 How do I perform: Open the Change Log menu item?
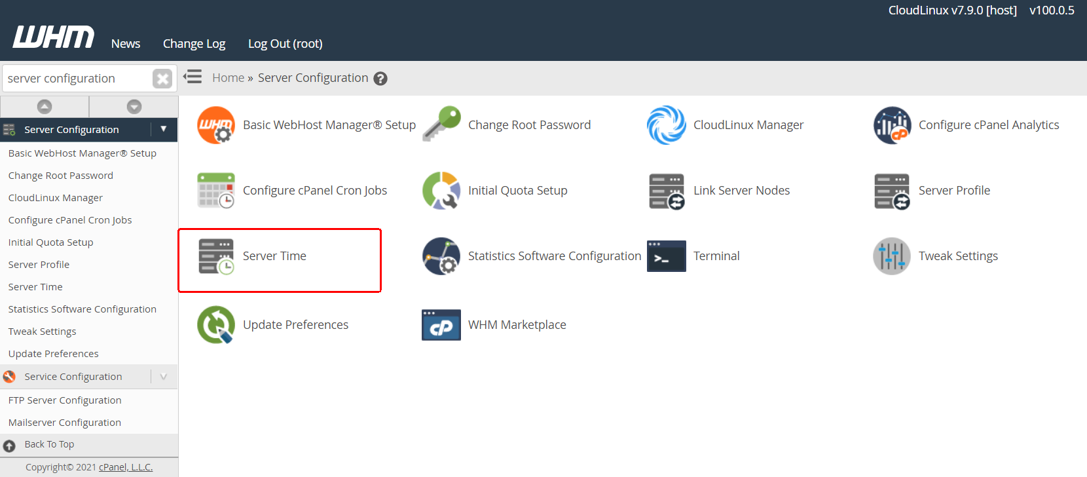[194, 44]
